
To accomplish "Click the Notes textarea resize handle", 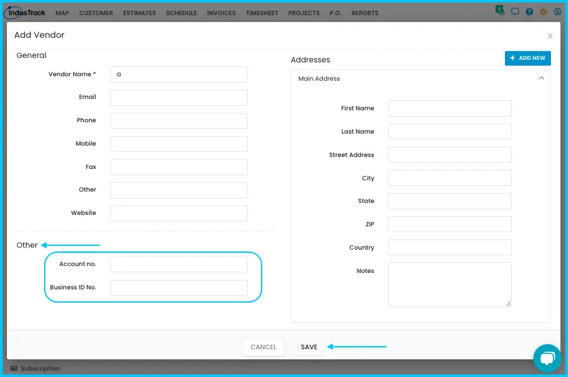I will tap(509, 304).
